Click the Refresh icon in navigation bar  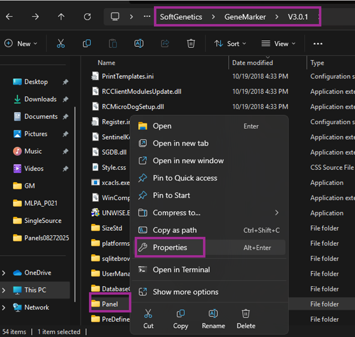87,17
